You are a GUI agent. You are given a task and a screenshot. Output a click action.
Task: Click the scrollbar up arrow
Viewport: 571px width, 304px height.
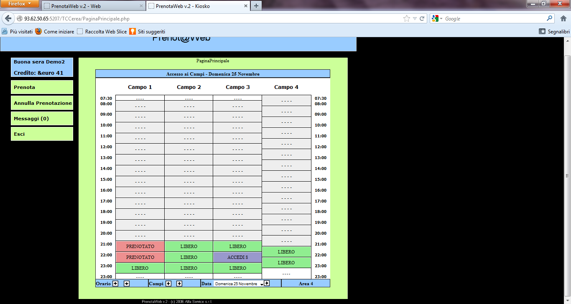568,41
